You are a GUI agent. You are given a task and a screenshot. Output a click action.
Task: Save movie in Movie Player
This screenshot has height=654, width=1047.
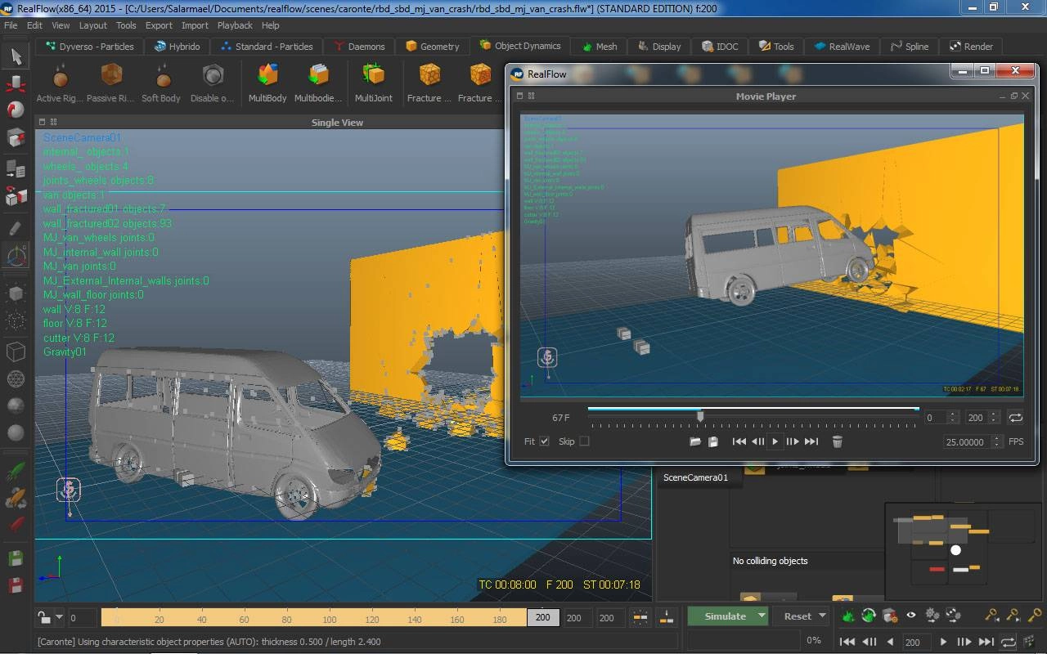click(712, 441)
